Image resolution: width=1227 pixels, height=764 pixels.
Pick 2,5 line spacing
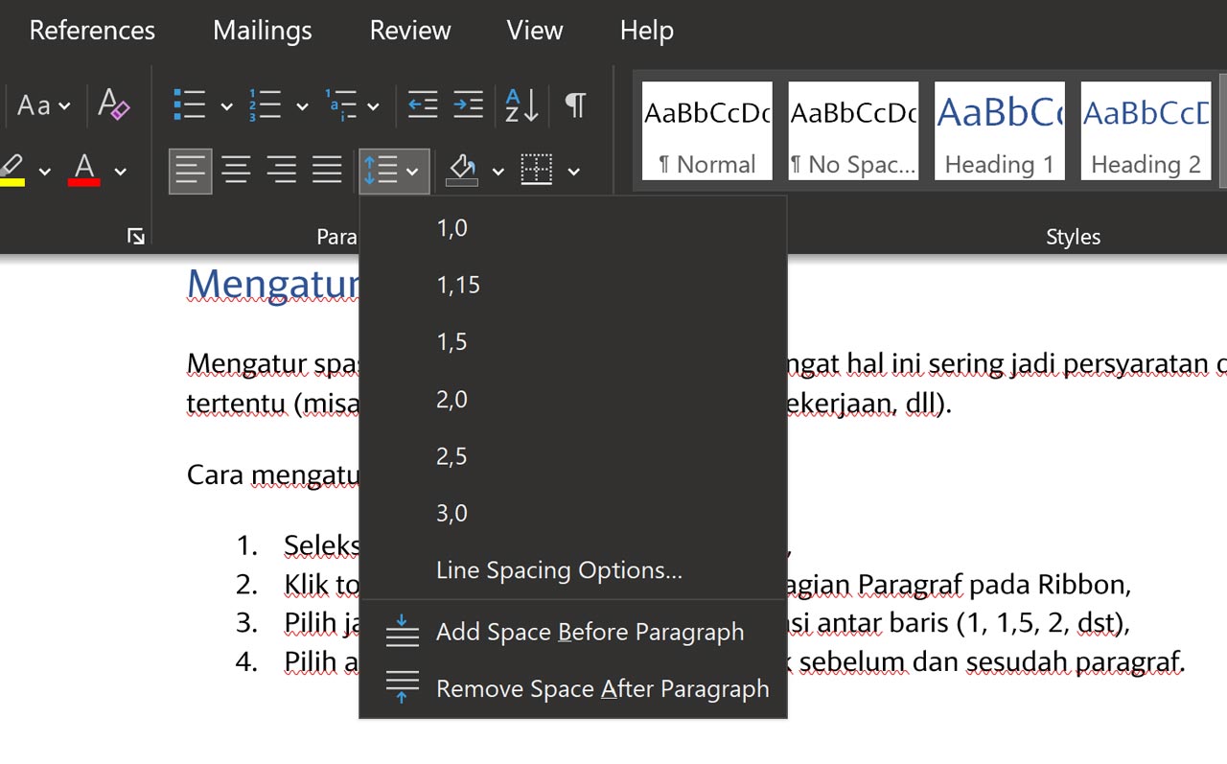pos(573,456)
